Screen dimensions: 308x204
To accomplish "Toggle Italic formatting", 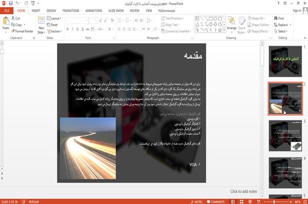I will point(72,29).
